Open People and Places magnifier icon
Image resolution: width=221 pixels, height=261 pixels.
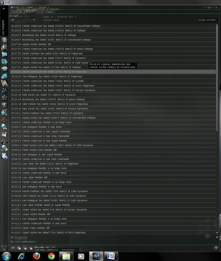click(x=4, y=47)
